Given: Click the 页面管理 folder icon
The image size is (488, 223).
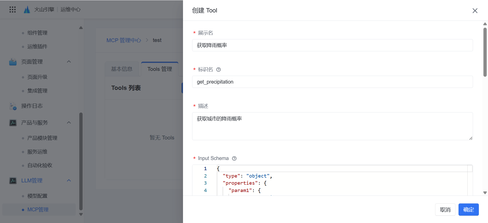Looking at the screenshot, I should pos(13,62).
